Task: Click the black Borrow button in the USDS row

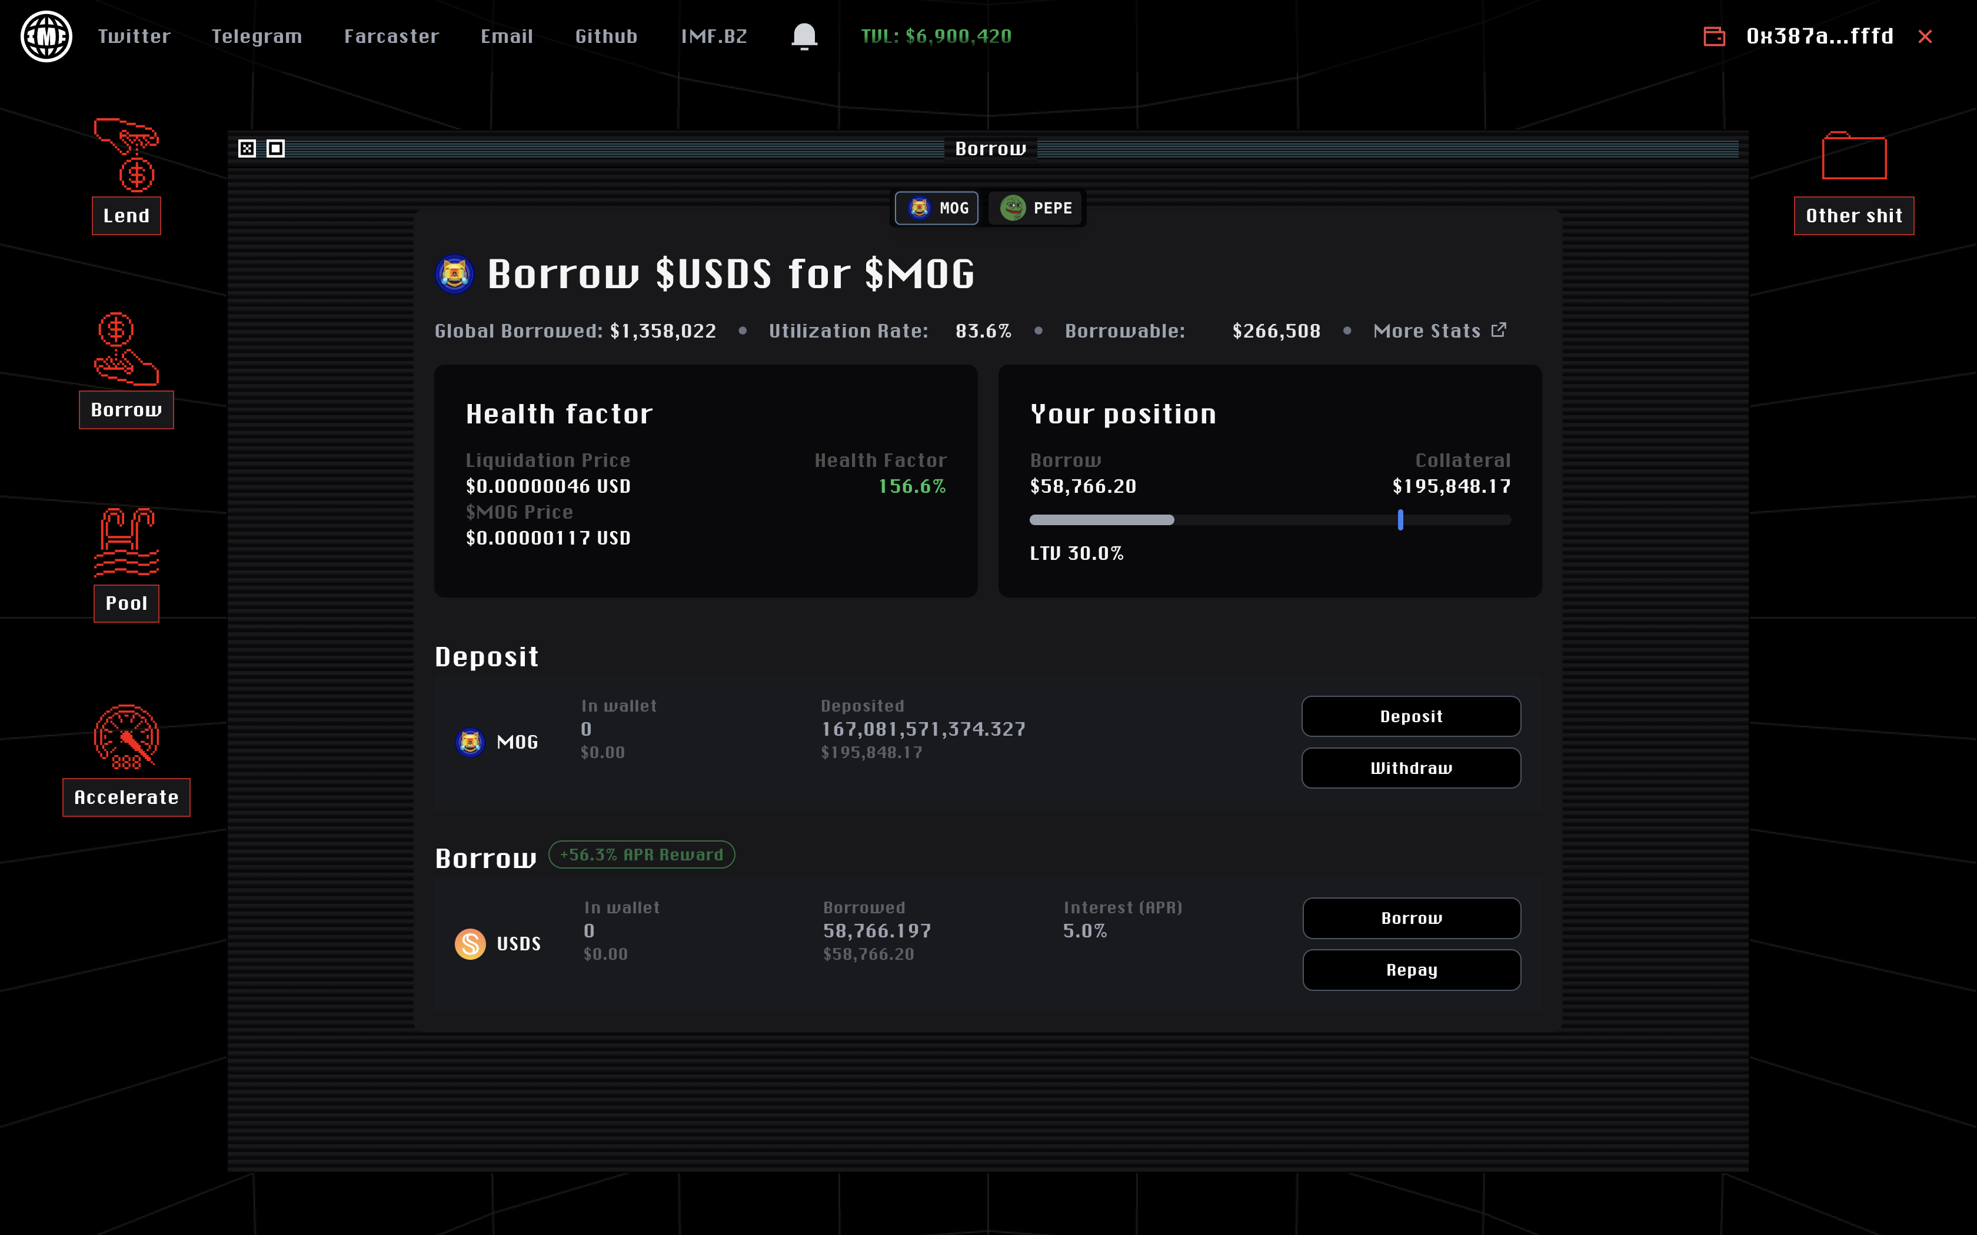Action: tap(1411, 918)
